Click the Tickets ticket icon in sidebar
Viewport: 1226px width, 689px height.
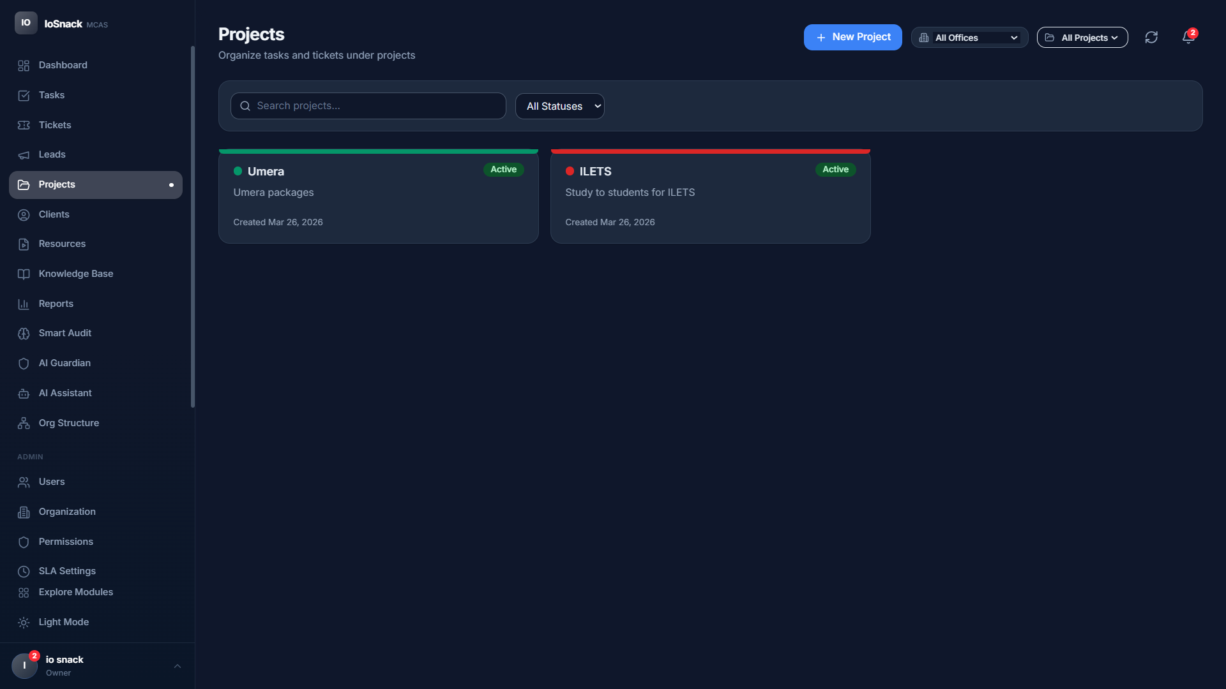point(24,125)
